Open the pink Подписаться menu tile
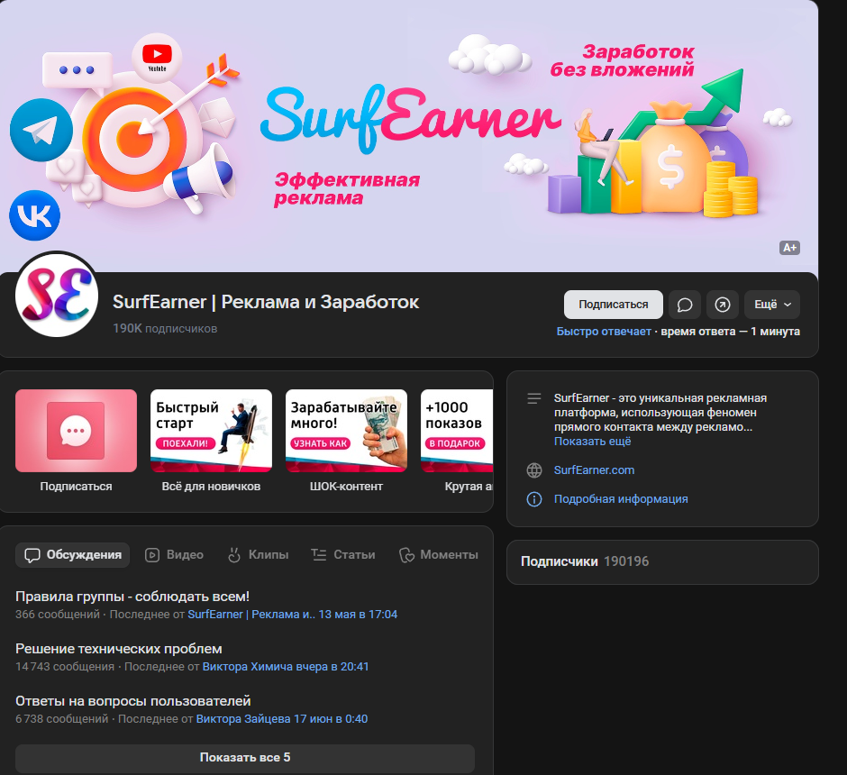This screenshot has width=847, height=775. point(77,431)
